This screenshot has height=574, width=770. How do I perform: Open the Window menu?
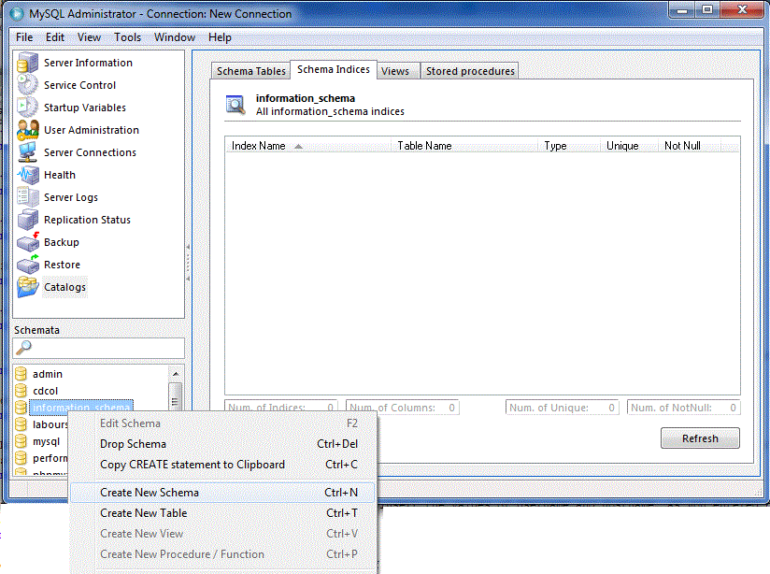(175, 37)
